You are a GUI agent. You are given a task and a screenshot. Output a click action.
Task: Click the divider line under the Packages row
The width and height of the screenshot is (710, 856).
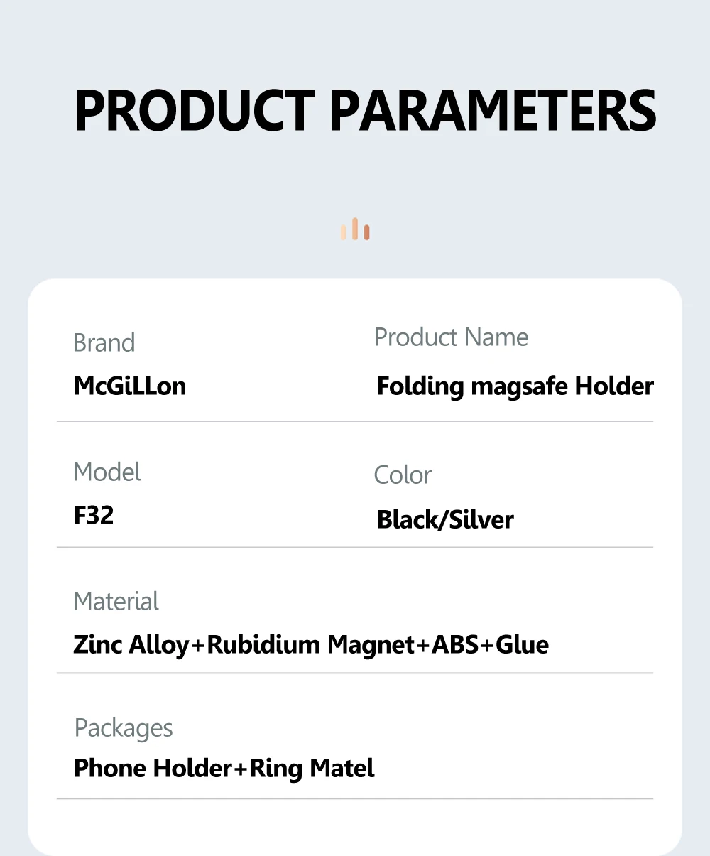click(355, 798)
